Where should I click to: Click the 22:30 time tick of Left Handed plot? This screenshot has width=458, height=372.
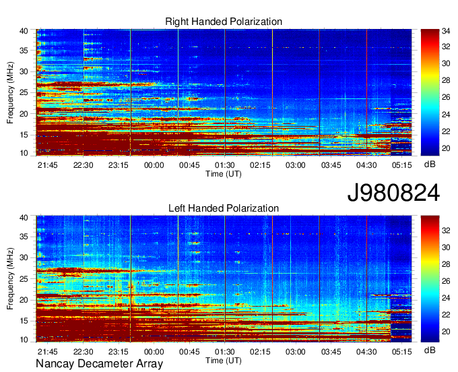pyautogui.click(x=84, y=352)
